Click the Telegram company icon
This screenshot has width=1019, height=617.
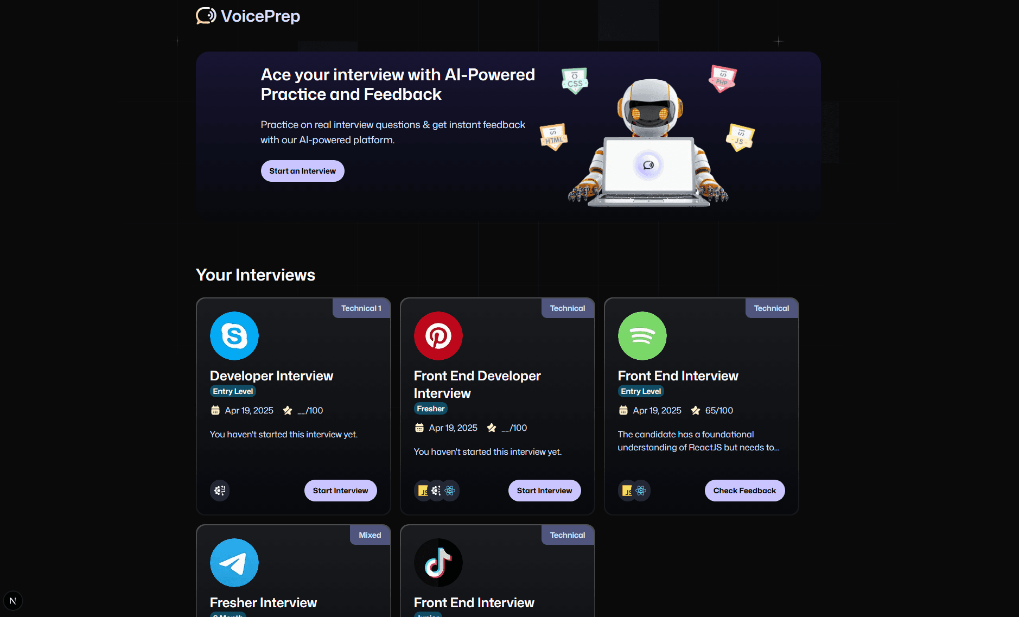[x=234, y=563]
